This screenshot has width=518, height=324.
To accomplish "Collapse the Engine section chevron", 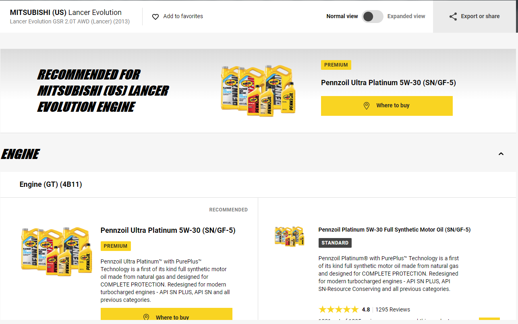I will pos(501,154).
